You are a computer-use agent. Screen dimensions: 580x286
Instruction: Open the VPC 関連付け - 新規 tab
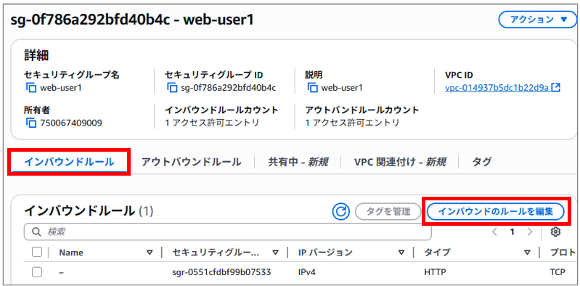tap(399, 162)
